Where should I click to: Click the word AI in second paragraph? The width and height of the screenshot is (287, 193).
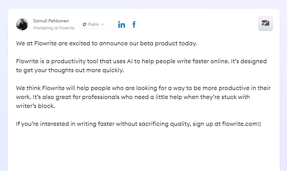(x=129, y=61)
